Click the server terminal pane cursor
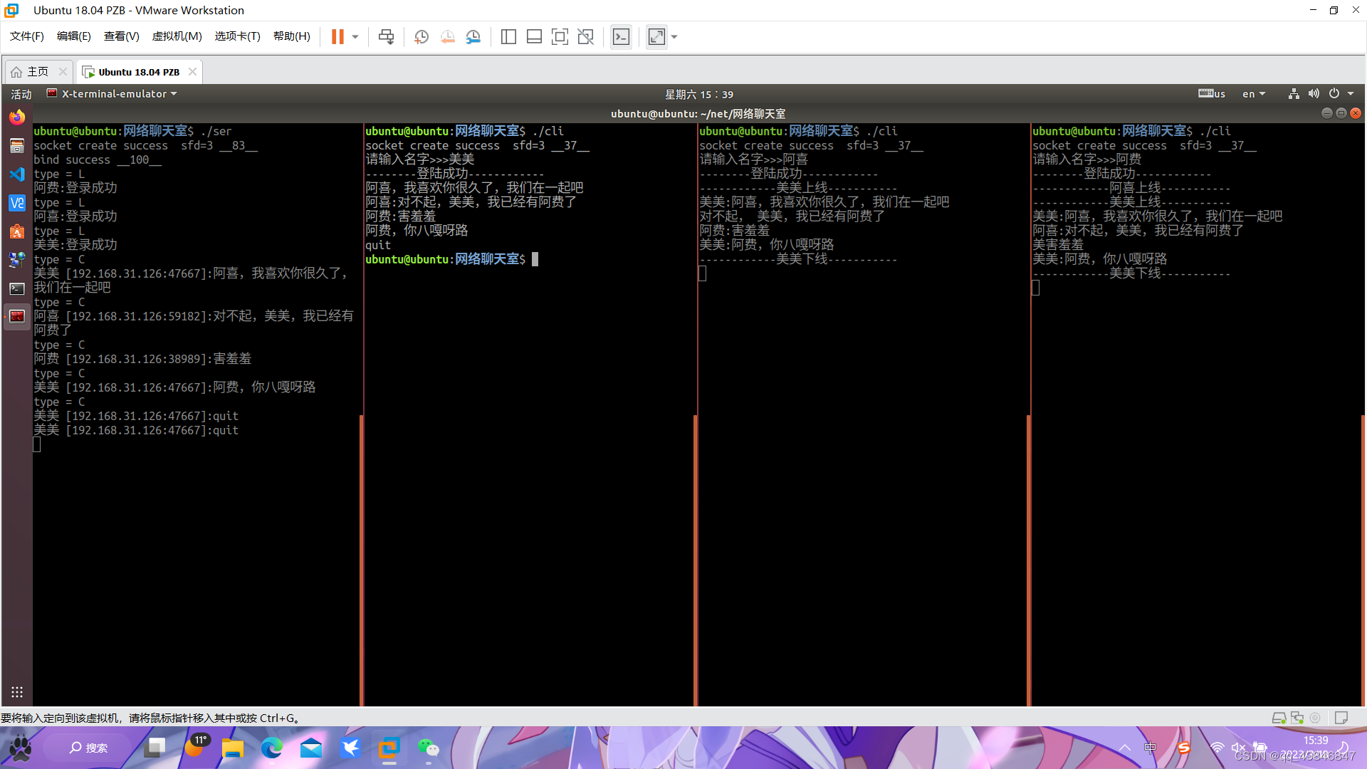Screen dimensions: 1367x769 [x=37, y=444]
